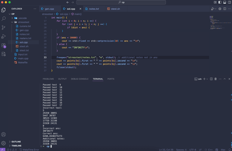The width and height of the screenshot is (232, 151).
Task: Expand the OUTLINE section
Action: tap(16, 142)
